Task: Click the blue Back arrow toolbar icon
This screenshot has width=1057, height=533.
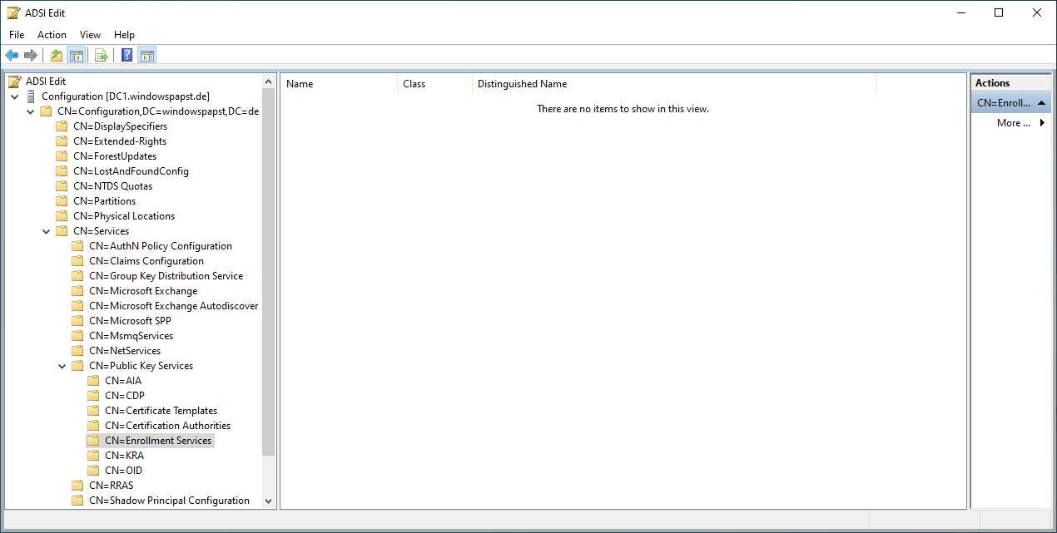Action: tap(12, 56)
